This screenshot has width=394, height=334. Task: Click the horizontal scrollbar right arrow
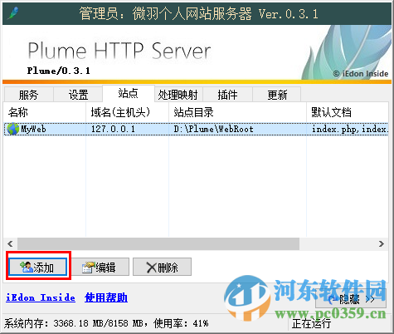click(x=382, y=243)
